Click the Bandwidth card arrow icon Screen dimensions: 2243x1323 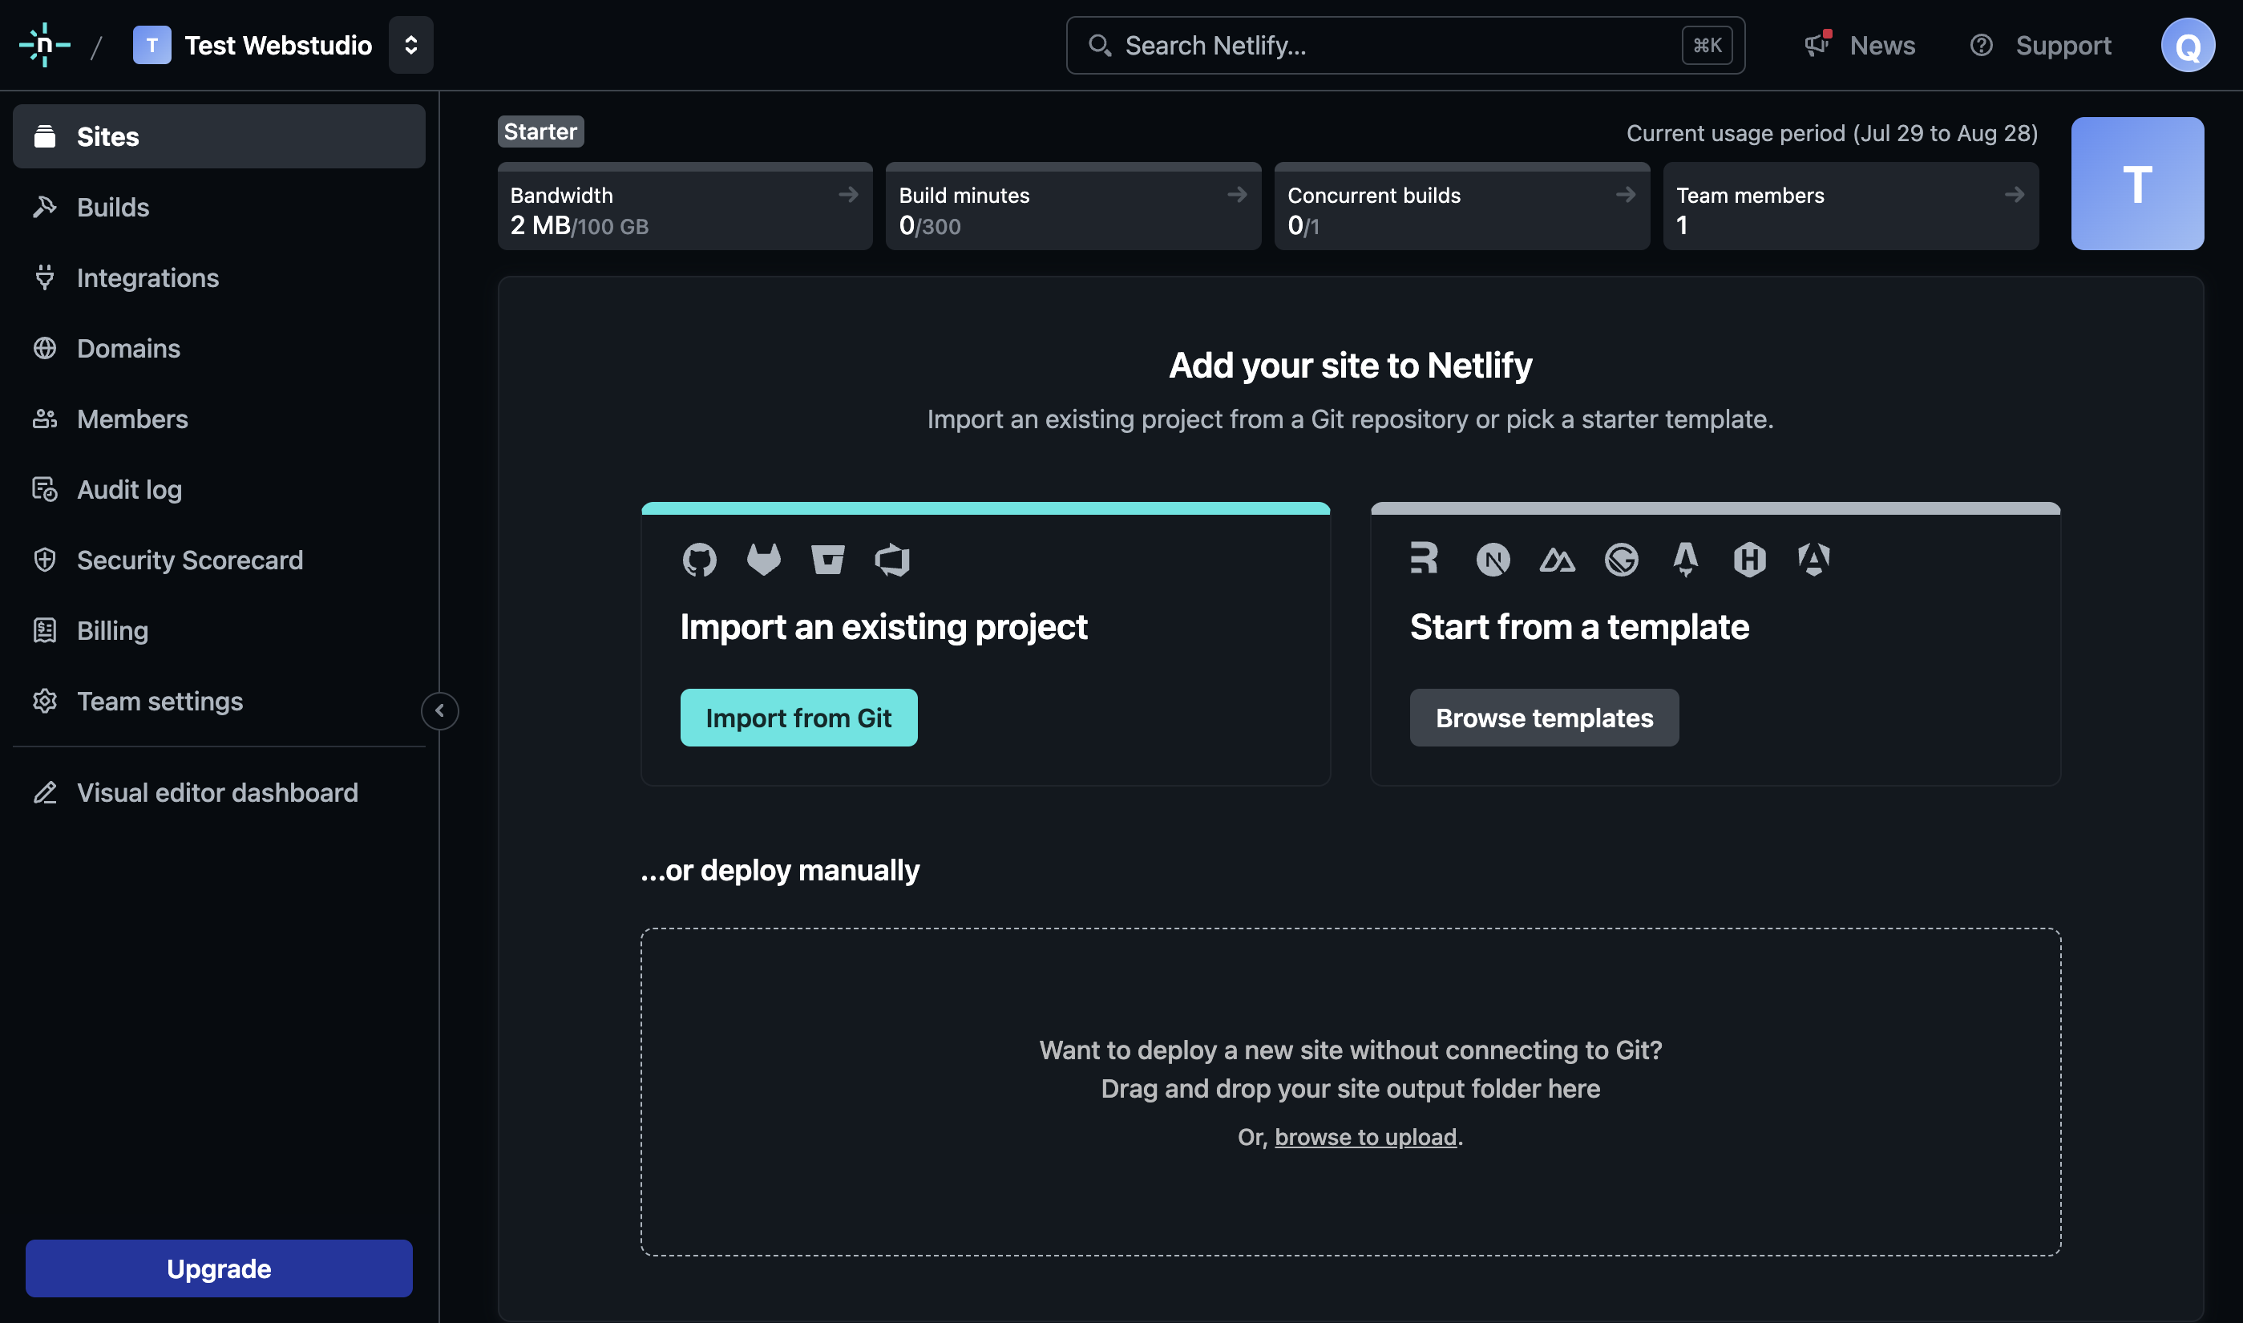pos(848,193)
